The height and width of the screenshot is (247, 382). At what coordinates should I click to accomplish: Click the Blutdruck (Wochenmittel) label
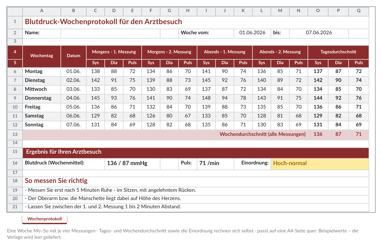(54, 163)
